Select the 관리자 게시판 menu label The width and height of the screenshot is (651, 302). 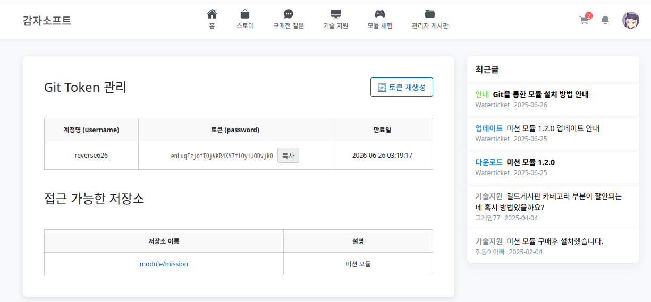[430, 25]
